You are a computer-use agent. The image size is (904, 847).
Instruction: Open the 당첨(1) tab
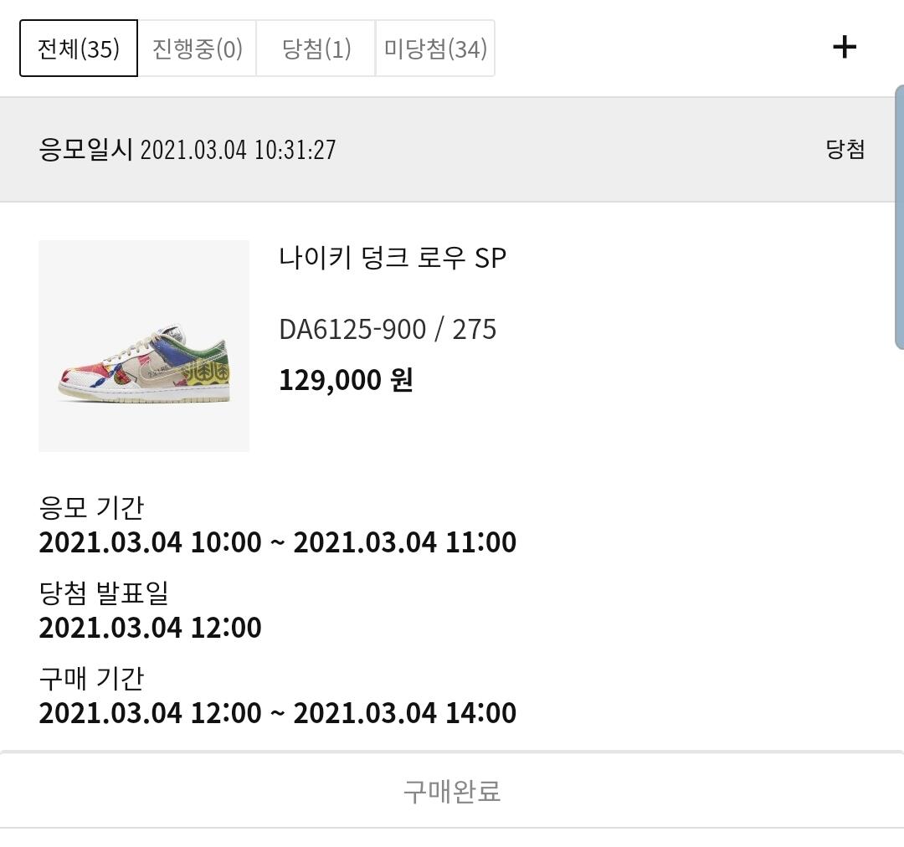click(x=316, y=49)
